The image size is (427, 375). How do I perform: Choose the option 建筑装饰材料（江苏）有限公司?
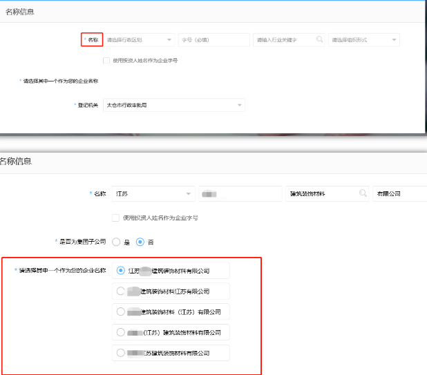coord(122,312)
